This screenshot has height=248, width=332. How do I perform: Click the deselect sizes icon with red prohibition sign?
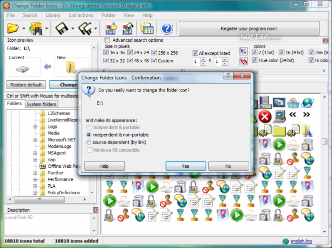pos(243,61)
